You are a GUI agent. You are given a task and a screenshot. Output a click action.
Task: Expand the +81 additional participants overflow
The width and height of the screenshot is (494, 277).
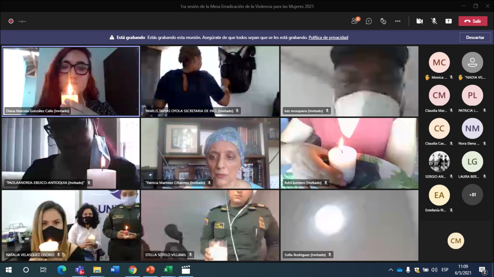(472, 195)
